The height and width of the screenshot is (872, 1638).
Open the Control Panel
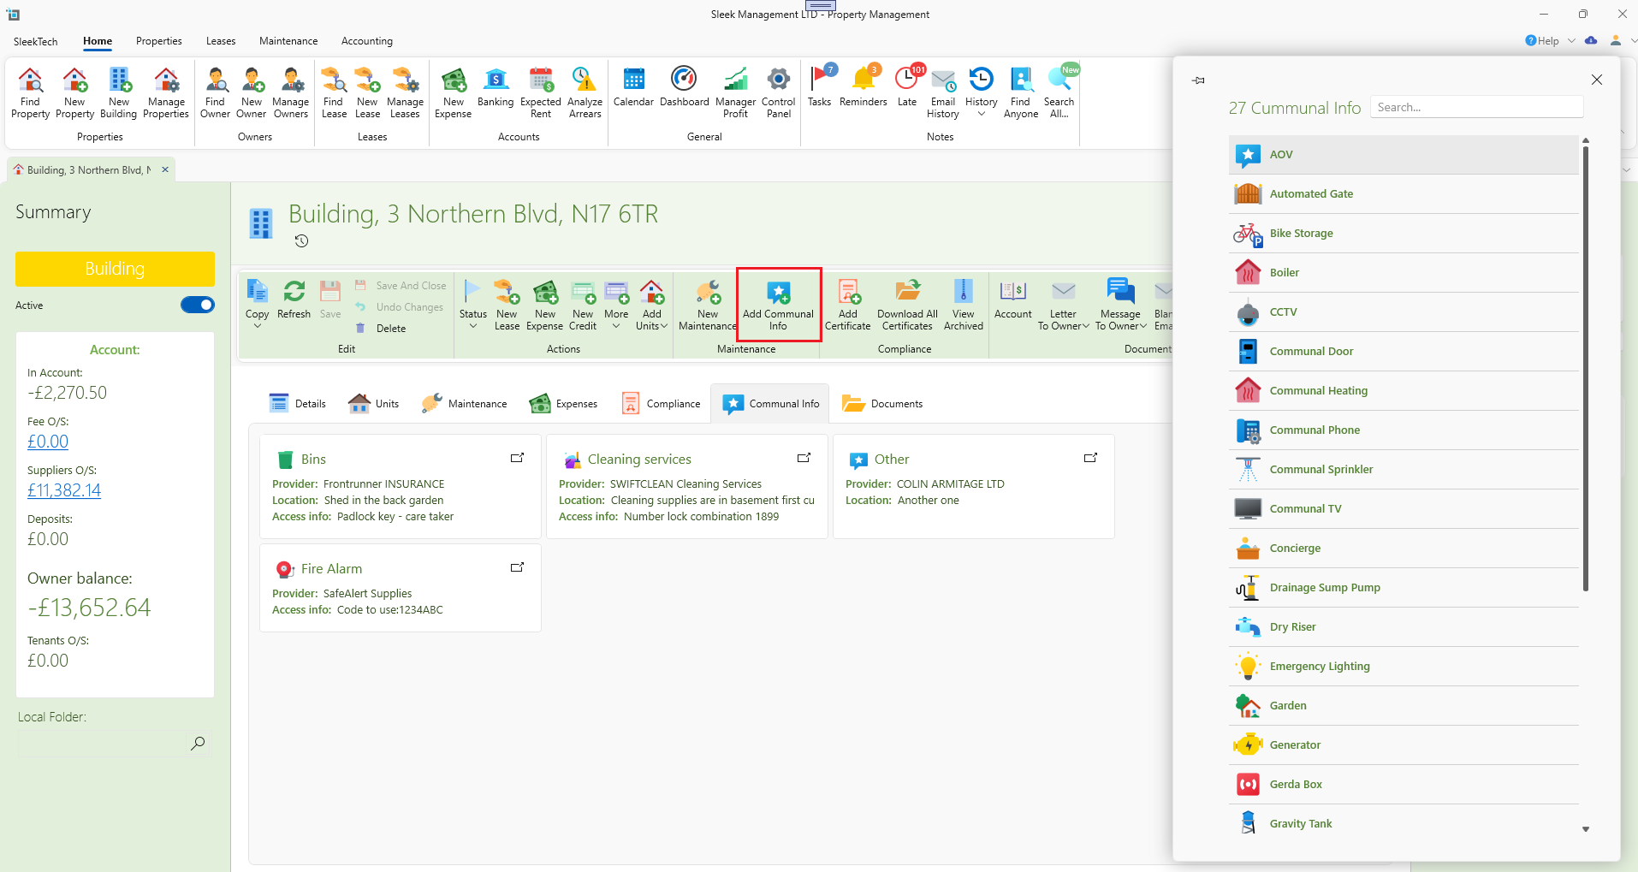coord(779,92)
